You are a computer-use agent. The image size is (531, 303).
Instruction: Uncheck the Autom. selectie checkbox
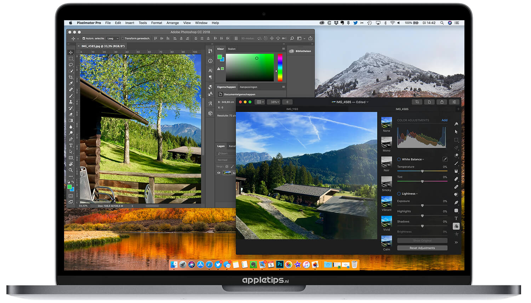tap(84, 38)
